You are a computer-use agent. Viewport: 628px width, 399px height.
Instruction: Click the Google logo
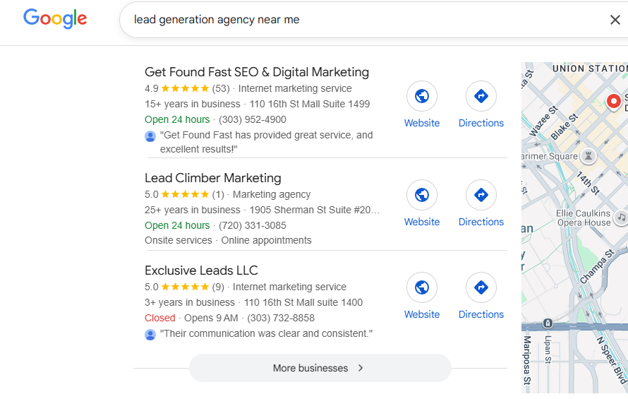(x=55, y=19)
